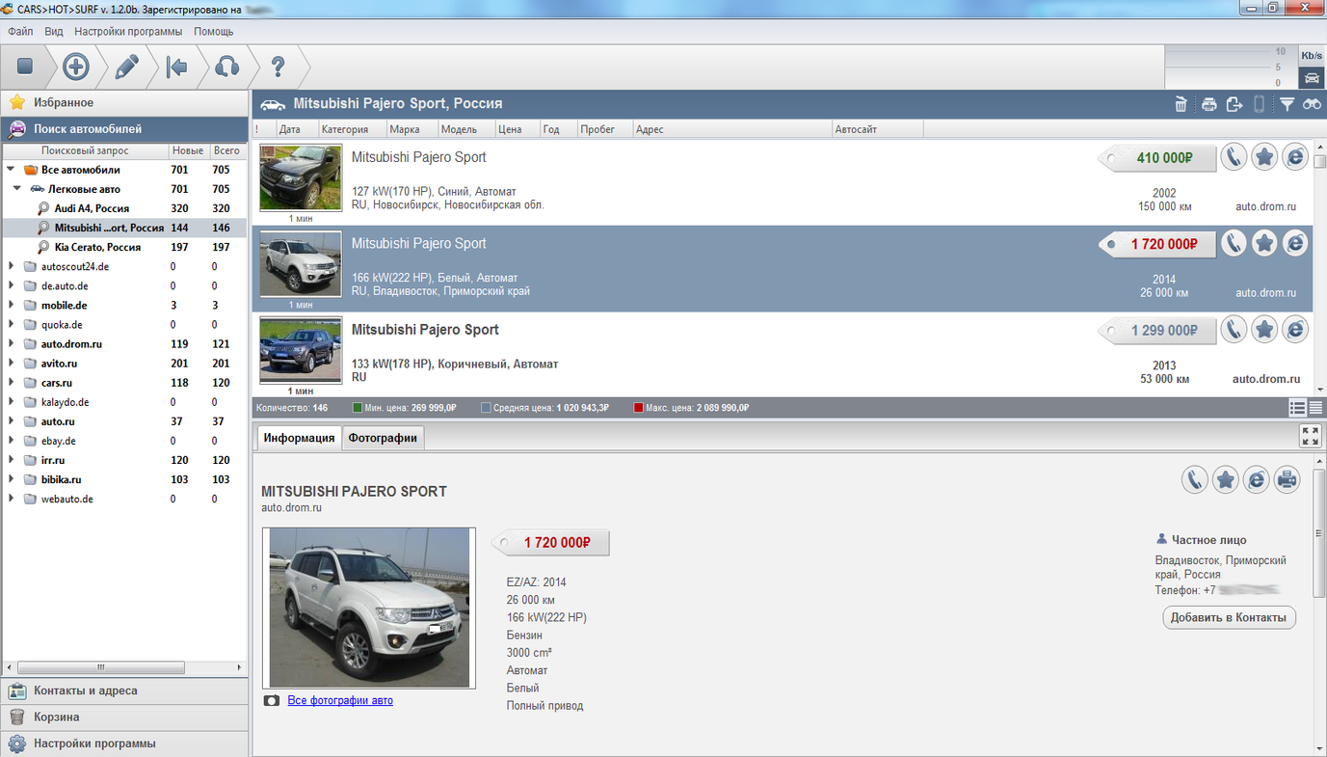Click the blue Pajero Sport thumbnail
This screenshot has height=757, width=1327.
click(x=301, y=350)
